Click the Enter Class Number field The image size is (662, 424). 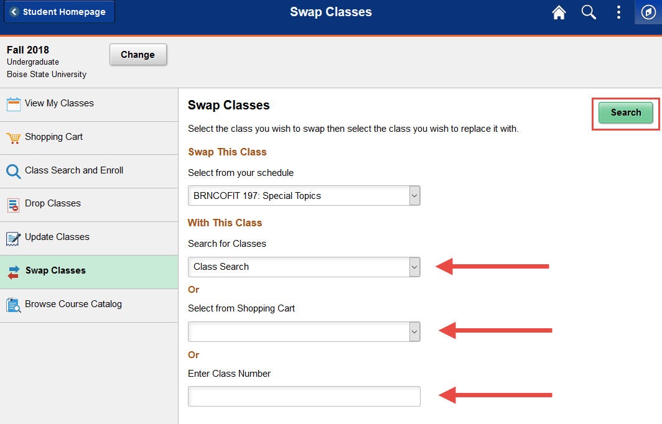click(304, 396)
